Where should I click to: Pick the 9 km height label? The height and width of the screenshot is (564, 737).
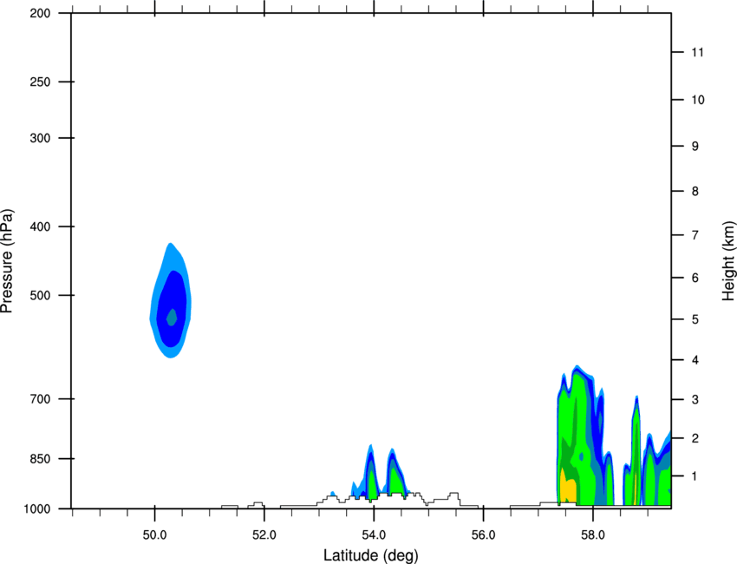tap(695, 147)
